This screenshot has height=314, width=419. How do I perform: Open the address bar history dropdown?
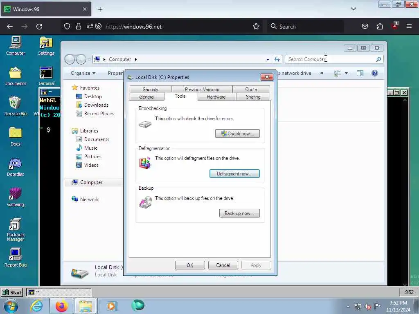(268, 60)
